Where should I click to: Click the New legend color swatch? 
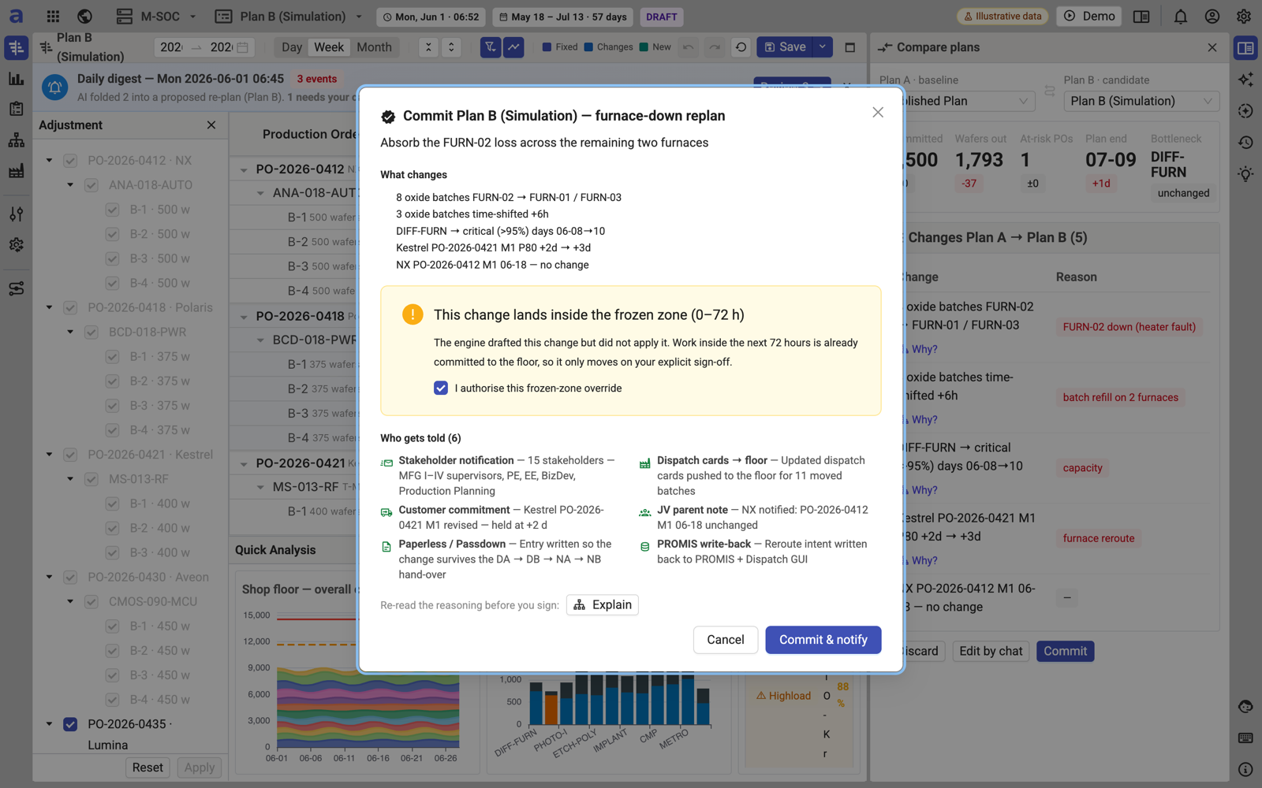pos(644,47)
